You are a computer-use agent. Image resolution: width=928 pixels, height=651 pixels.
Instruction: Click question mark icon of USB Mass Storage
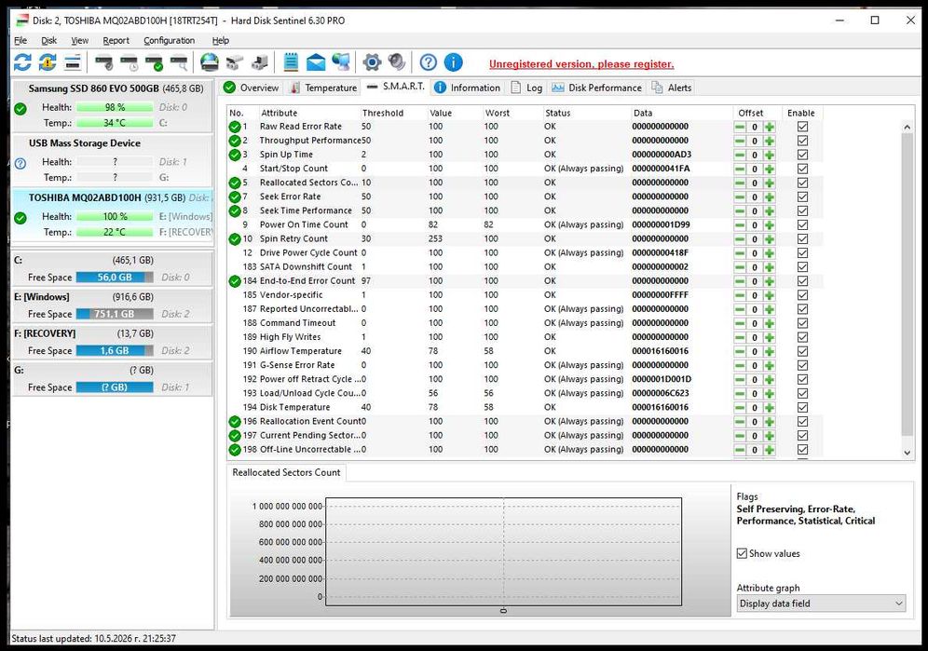pyautogui.click(x=20, y=163)
